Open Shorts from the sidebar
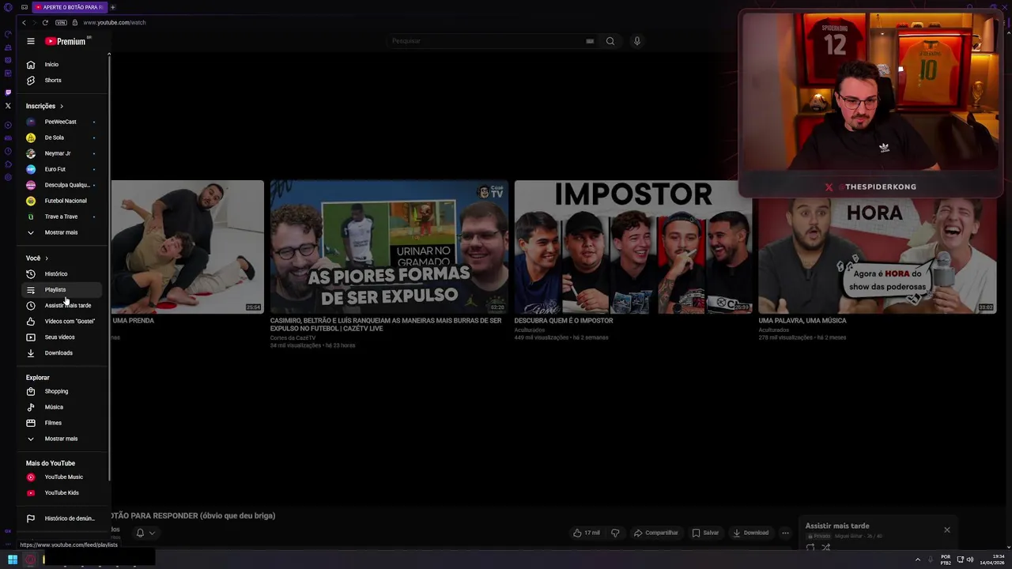Image resolution: width=1012 pixels, height=569 pixels. (x=63, y=80)
